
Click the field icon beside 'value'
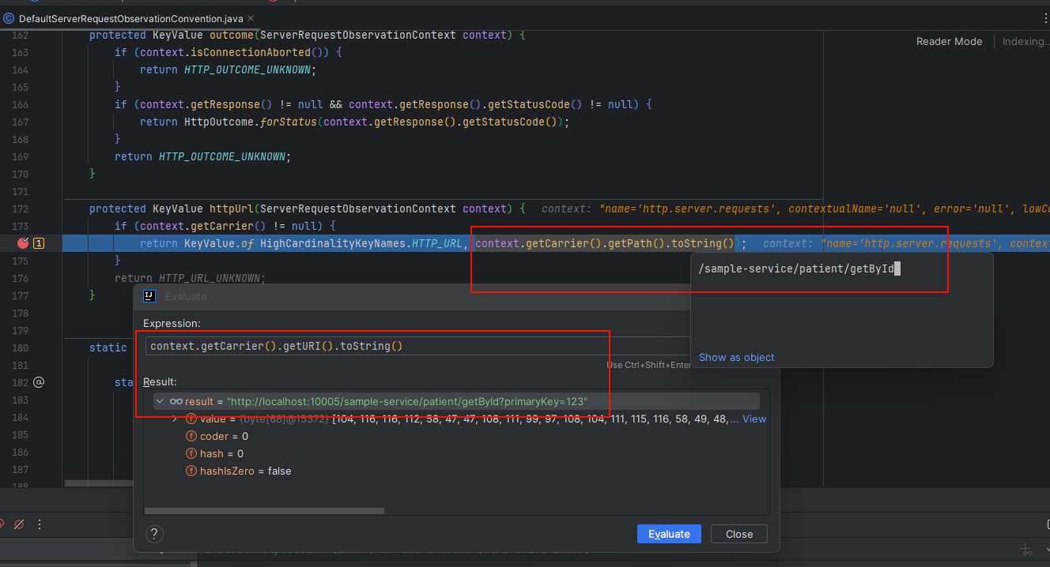(x=191, y=419)
